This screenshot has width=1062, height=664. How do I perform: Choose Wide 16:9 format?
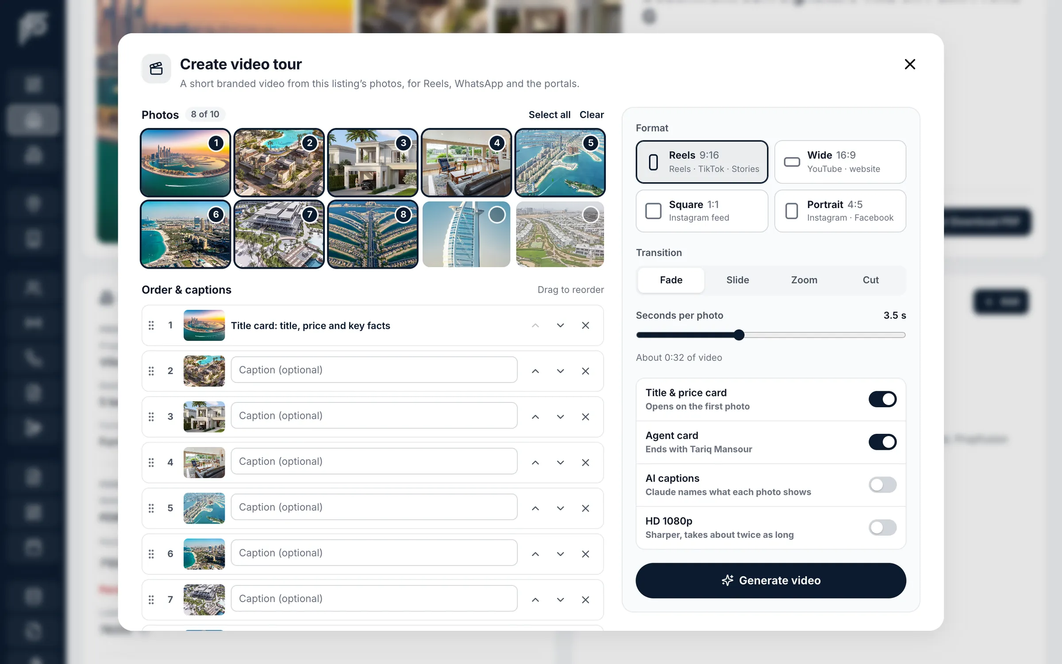click(840, 162)
